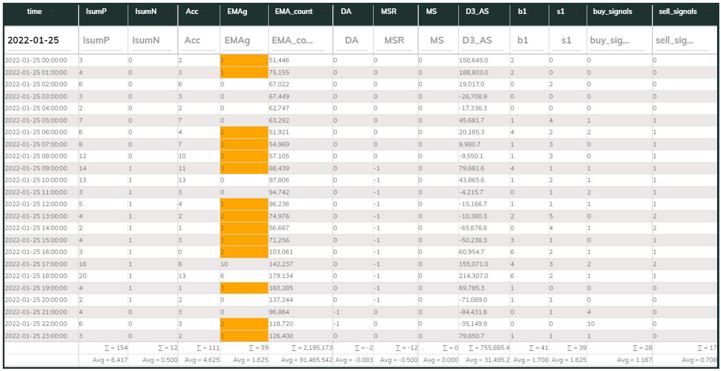This screenshot has width=721, height=371.
Task: Click the sort arrow beside the time header
Action: (51, 12)
